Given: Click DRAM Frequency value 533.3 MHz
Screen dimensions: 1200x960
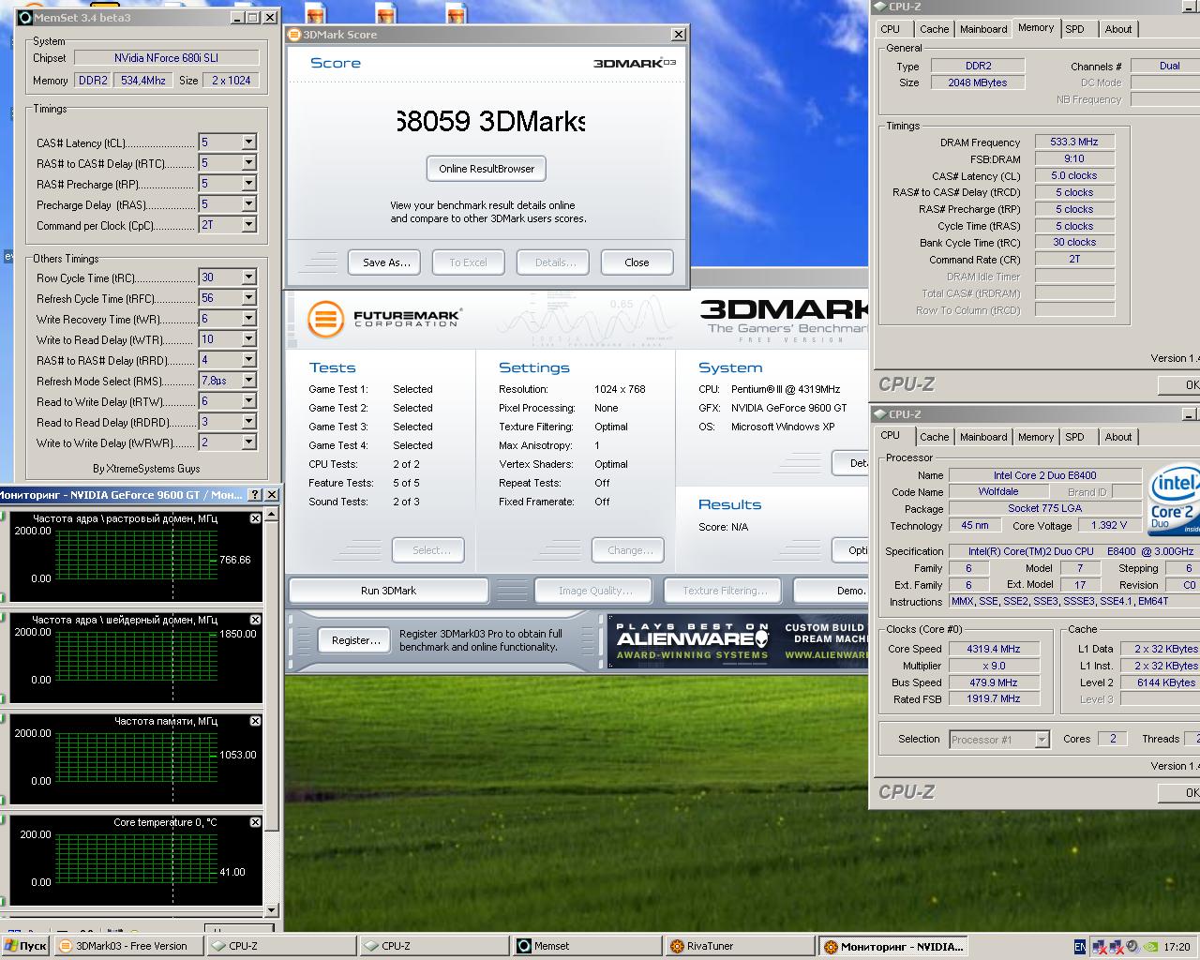Looking at the screenshot, I should click(x=1074, y=142).
